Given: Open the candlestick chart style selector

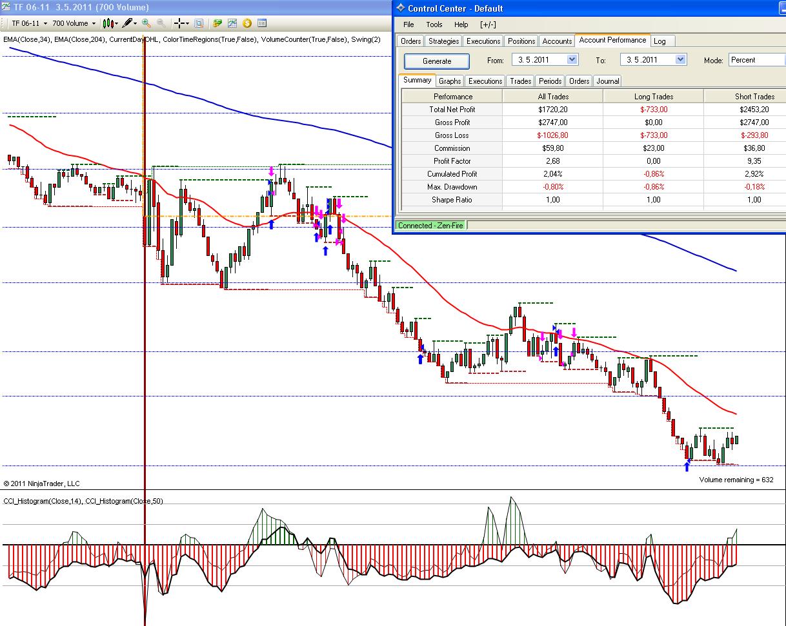Looking at the screenshot, I should (x=109, y=23).
